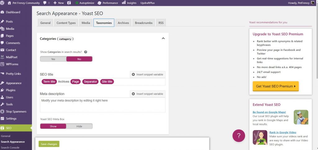
Task: Click the plus New icon in admin bar
Action: tap(55, 3)
